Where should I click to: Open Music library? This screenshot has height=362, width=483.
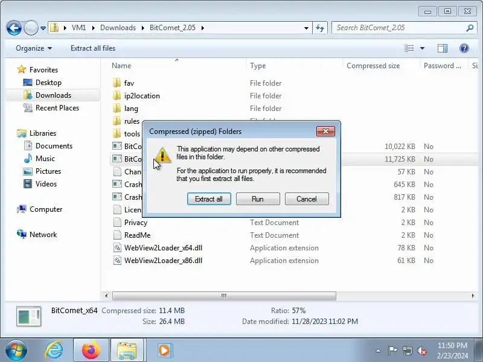click(x=45, y=158)
